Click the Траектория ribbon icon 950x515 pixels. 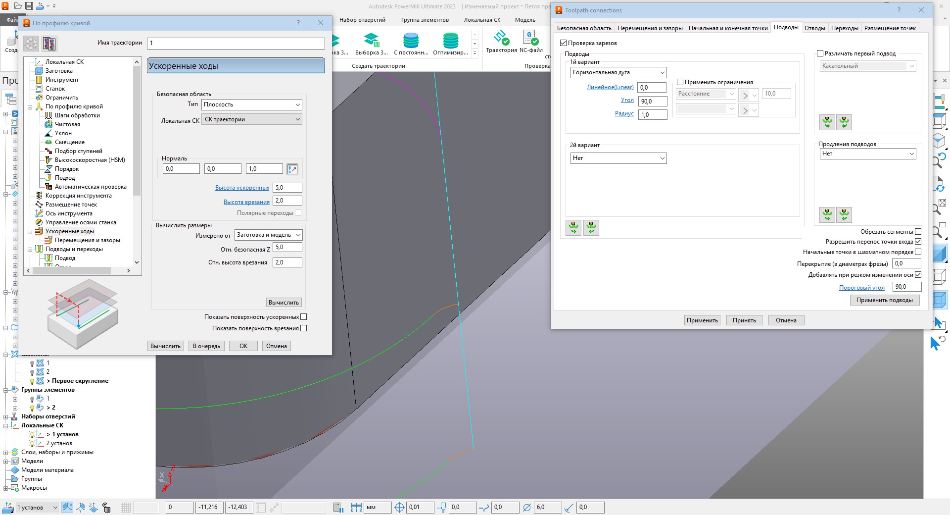point(501,38)
